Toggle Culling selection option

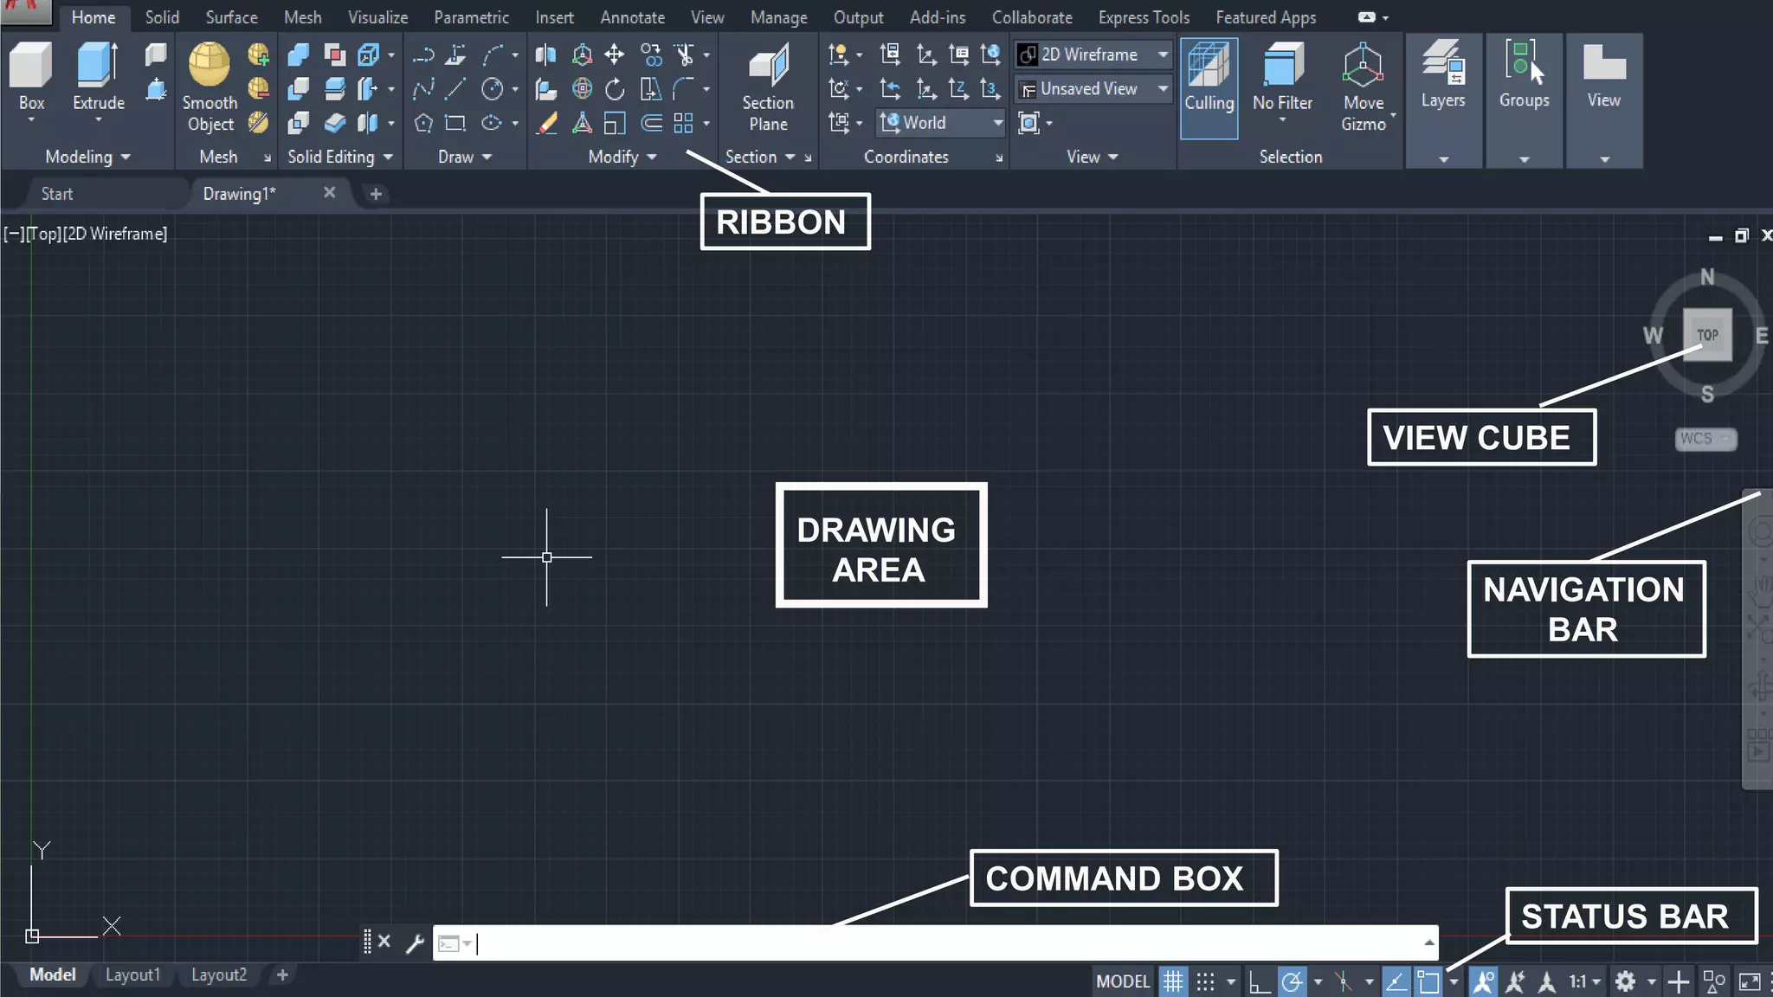tap(1209, 87)
